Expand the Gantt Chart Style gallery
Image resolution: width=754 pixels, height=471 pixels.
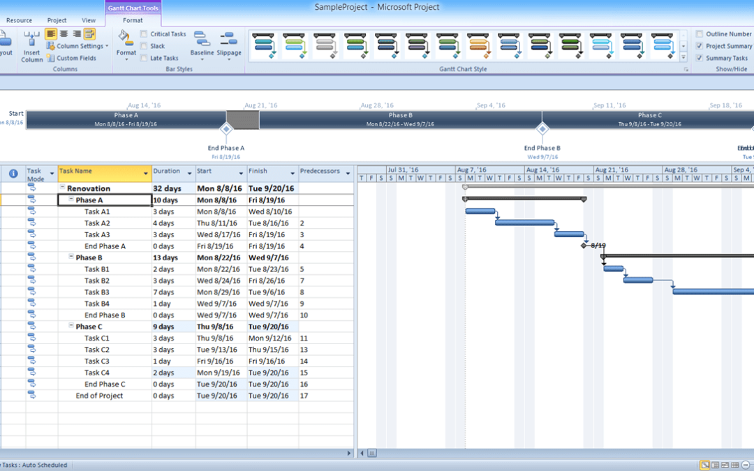[x=683, y=58]
